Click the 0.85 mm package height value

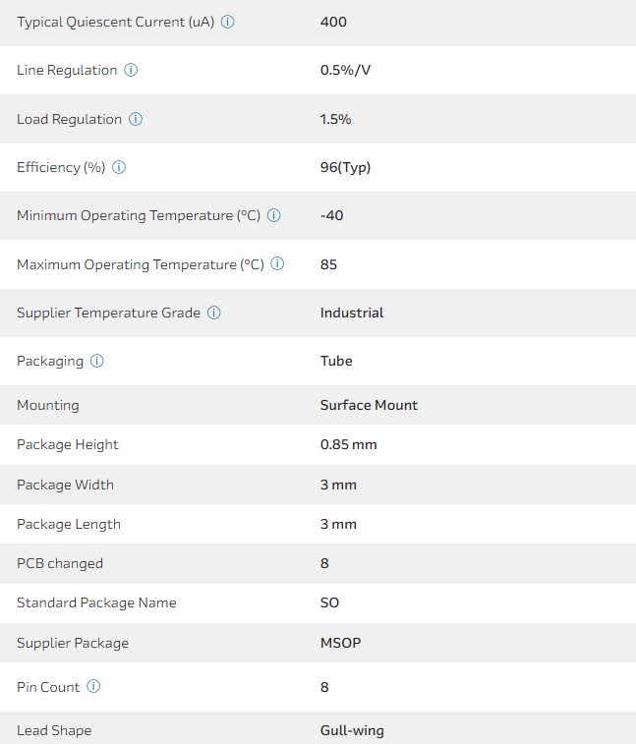(x=348, y=444)
